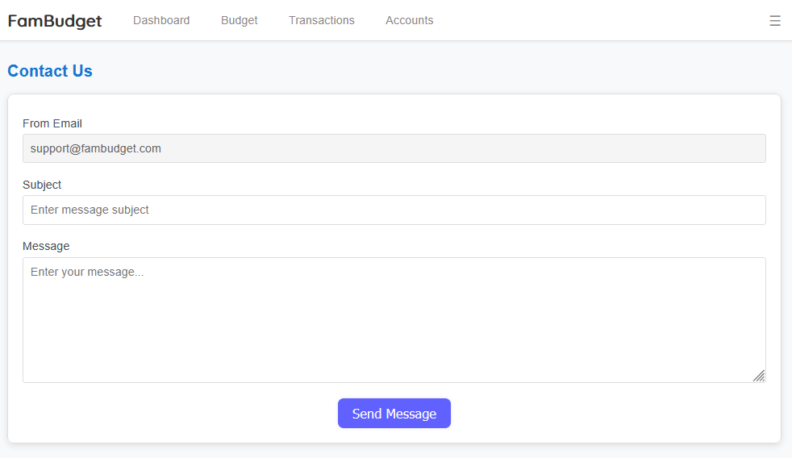Click the 'Enter your message...' placeholder text
The width and height of the screenshot is (792, 458).
(x=87, y=273)
